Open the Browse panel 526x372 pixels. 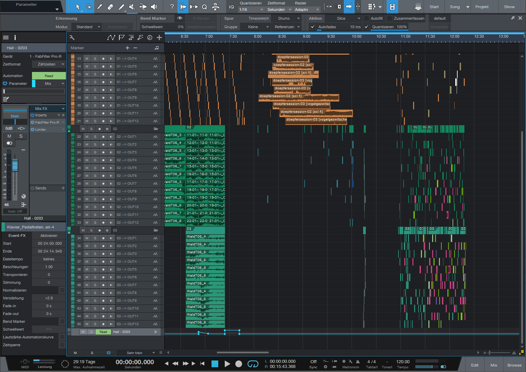(x=514, y=365)
